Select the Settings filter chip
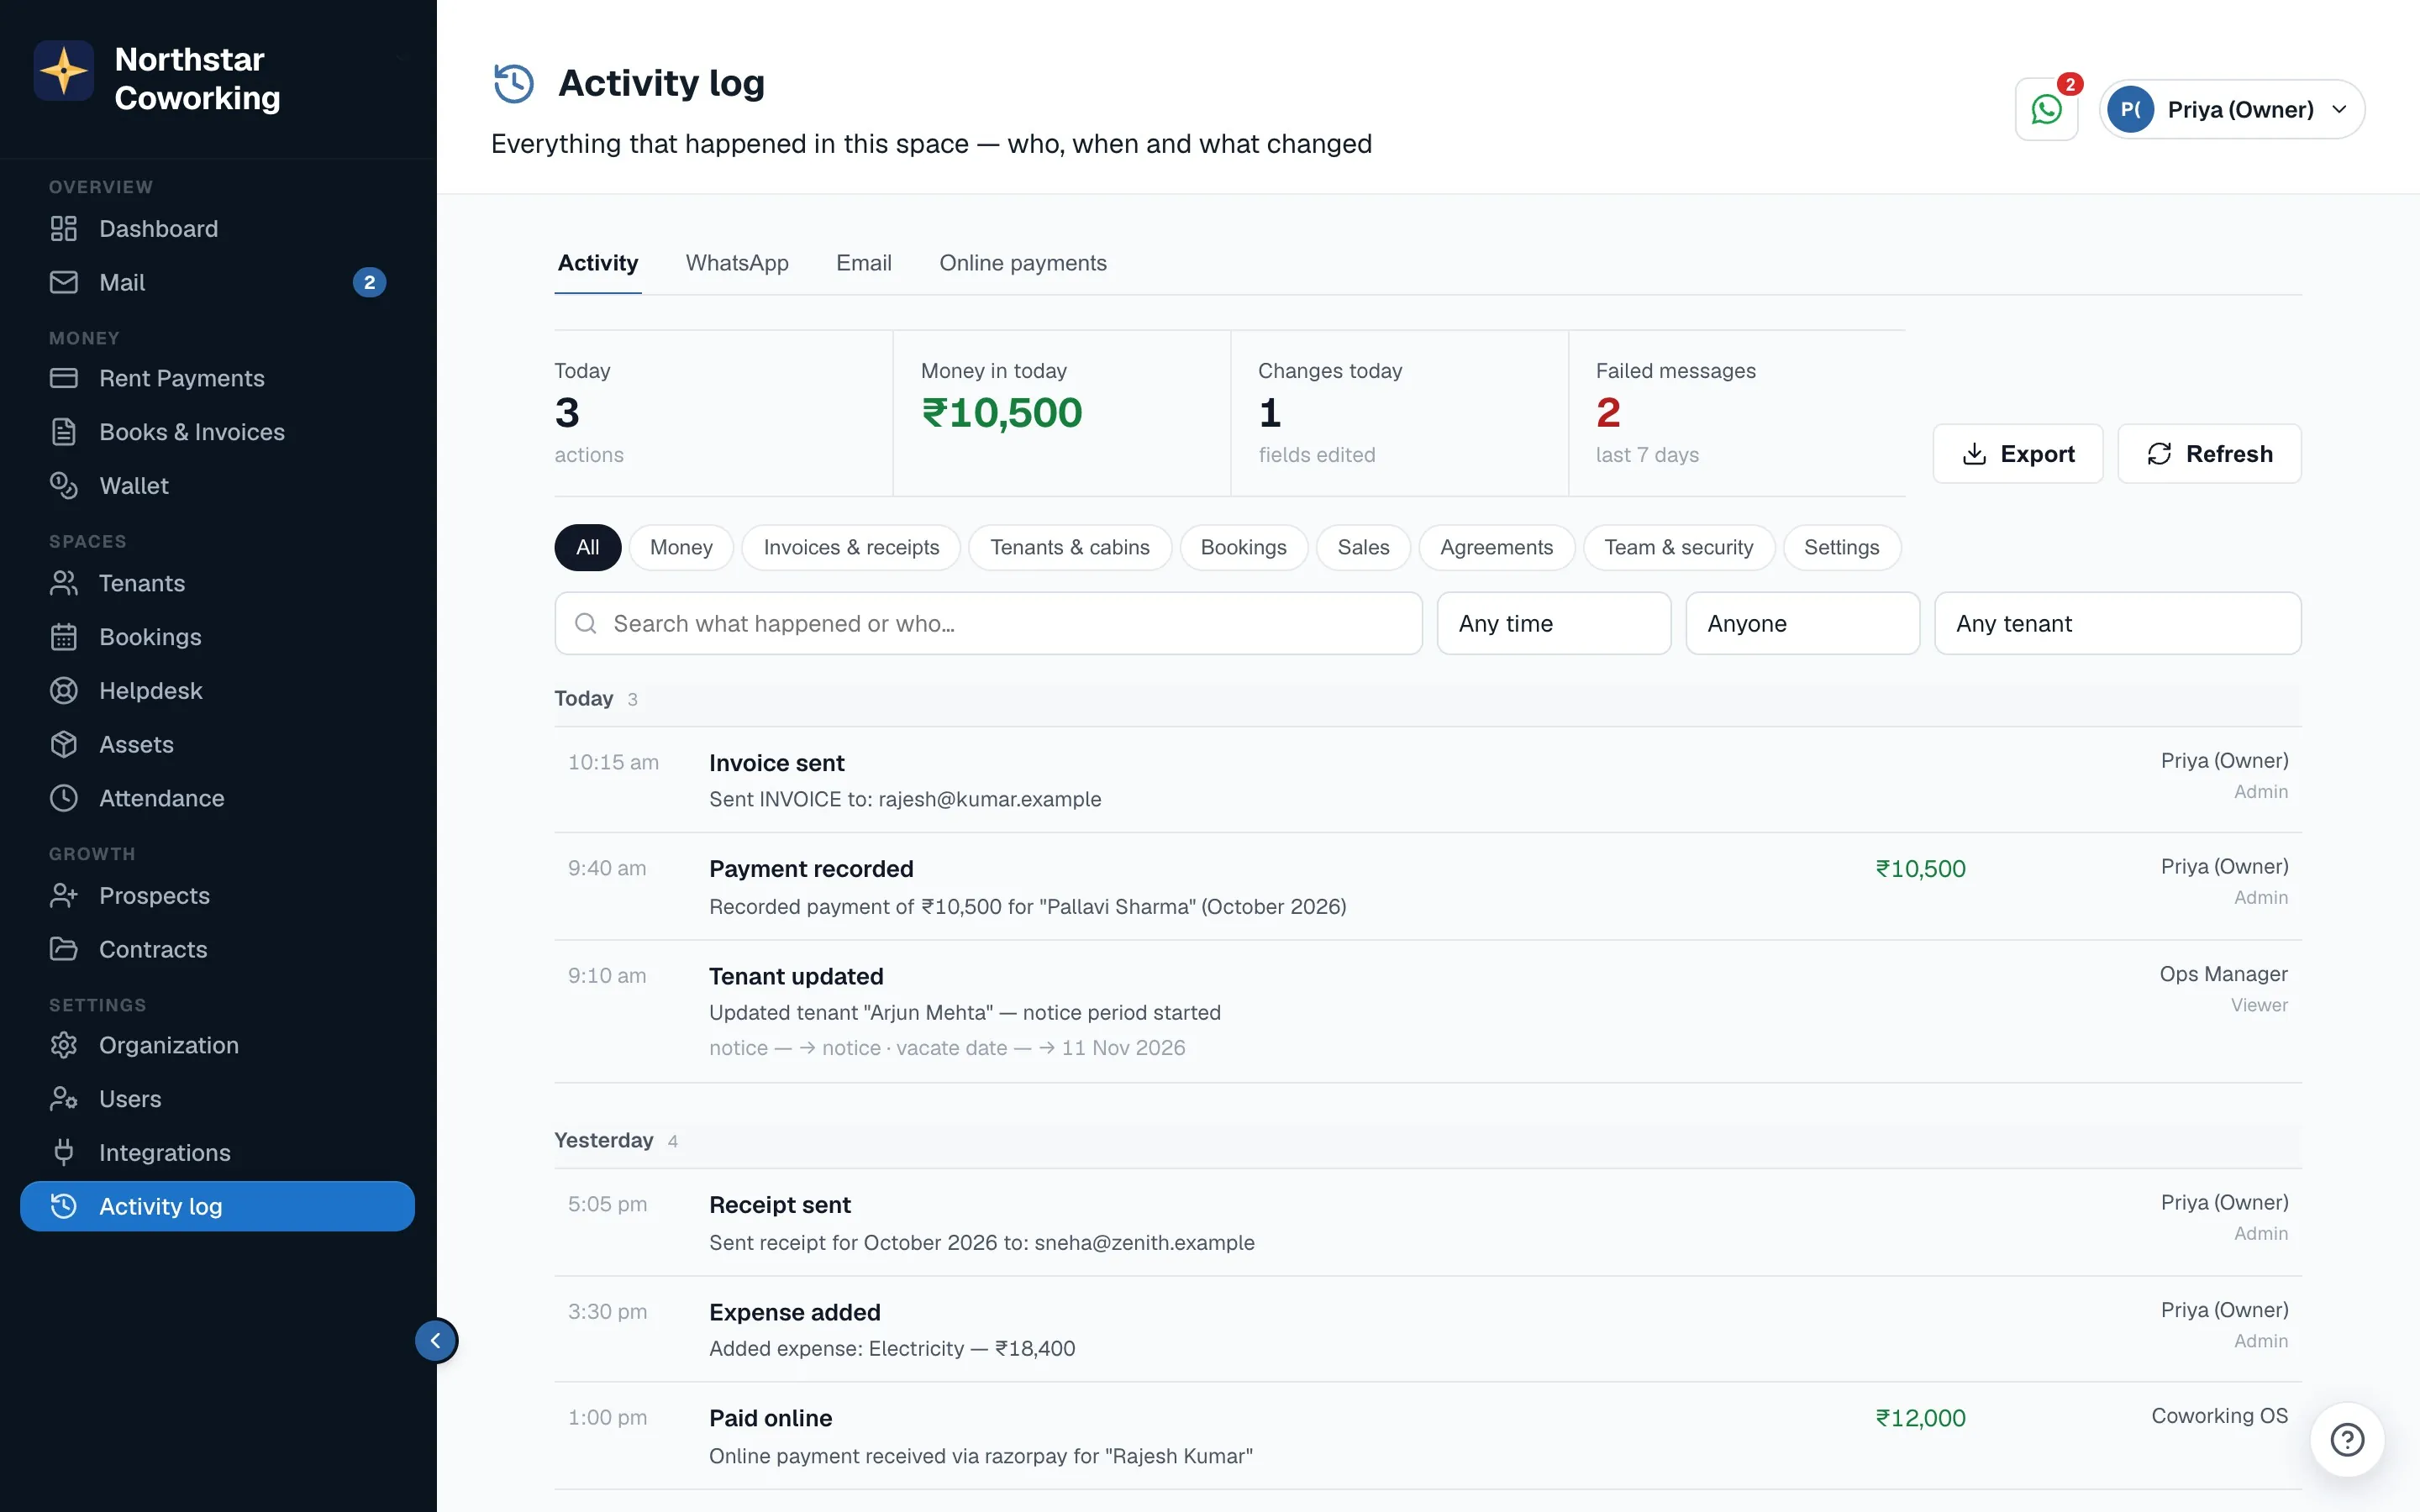This screenshot has width=2420, height=1512. pyautogui.click(x=1841, y=548)
